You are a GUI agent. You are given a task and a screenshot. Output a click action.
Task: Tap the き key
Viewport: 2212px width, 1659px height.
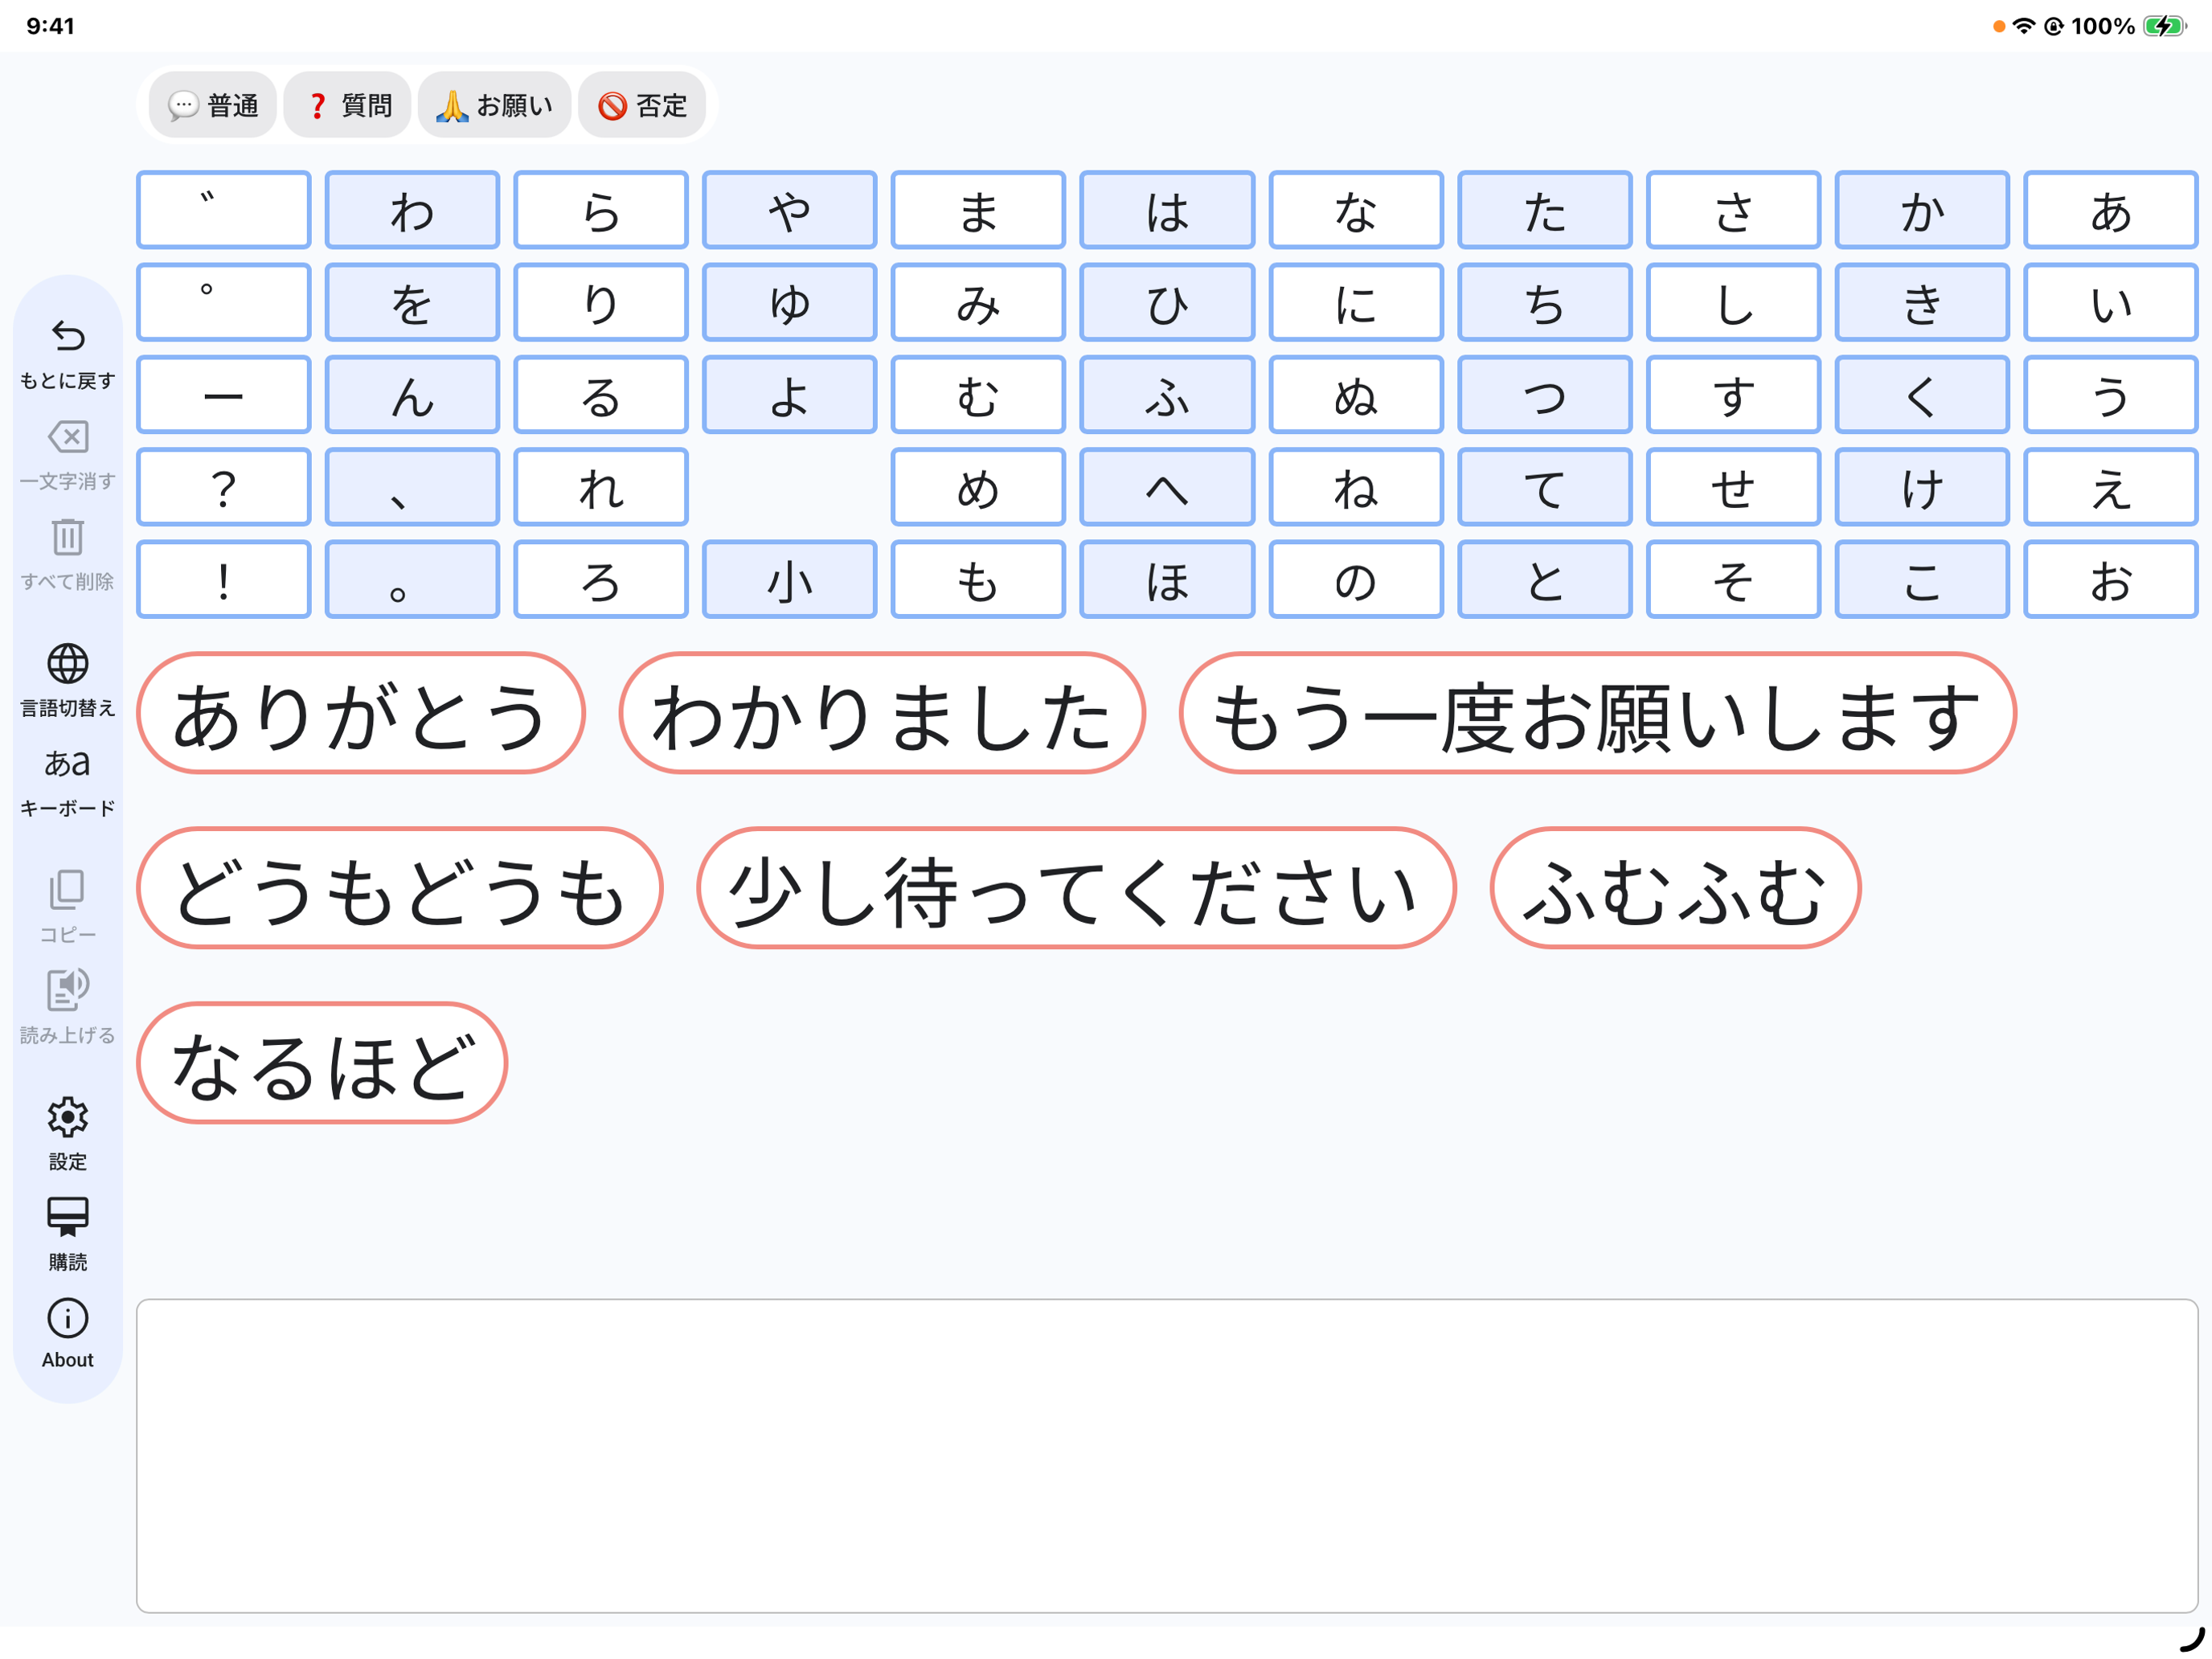(1922, 302)
